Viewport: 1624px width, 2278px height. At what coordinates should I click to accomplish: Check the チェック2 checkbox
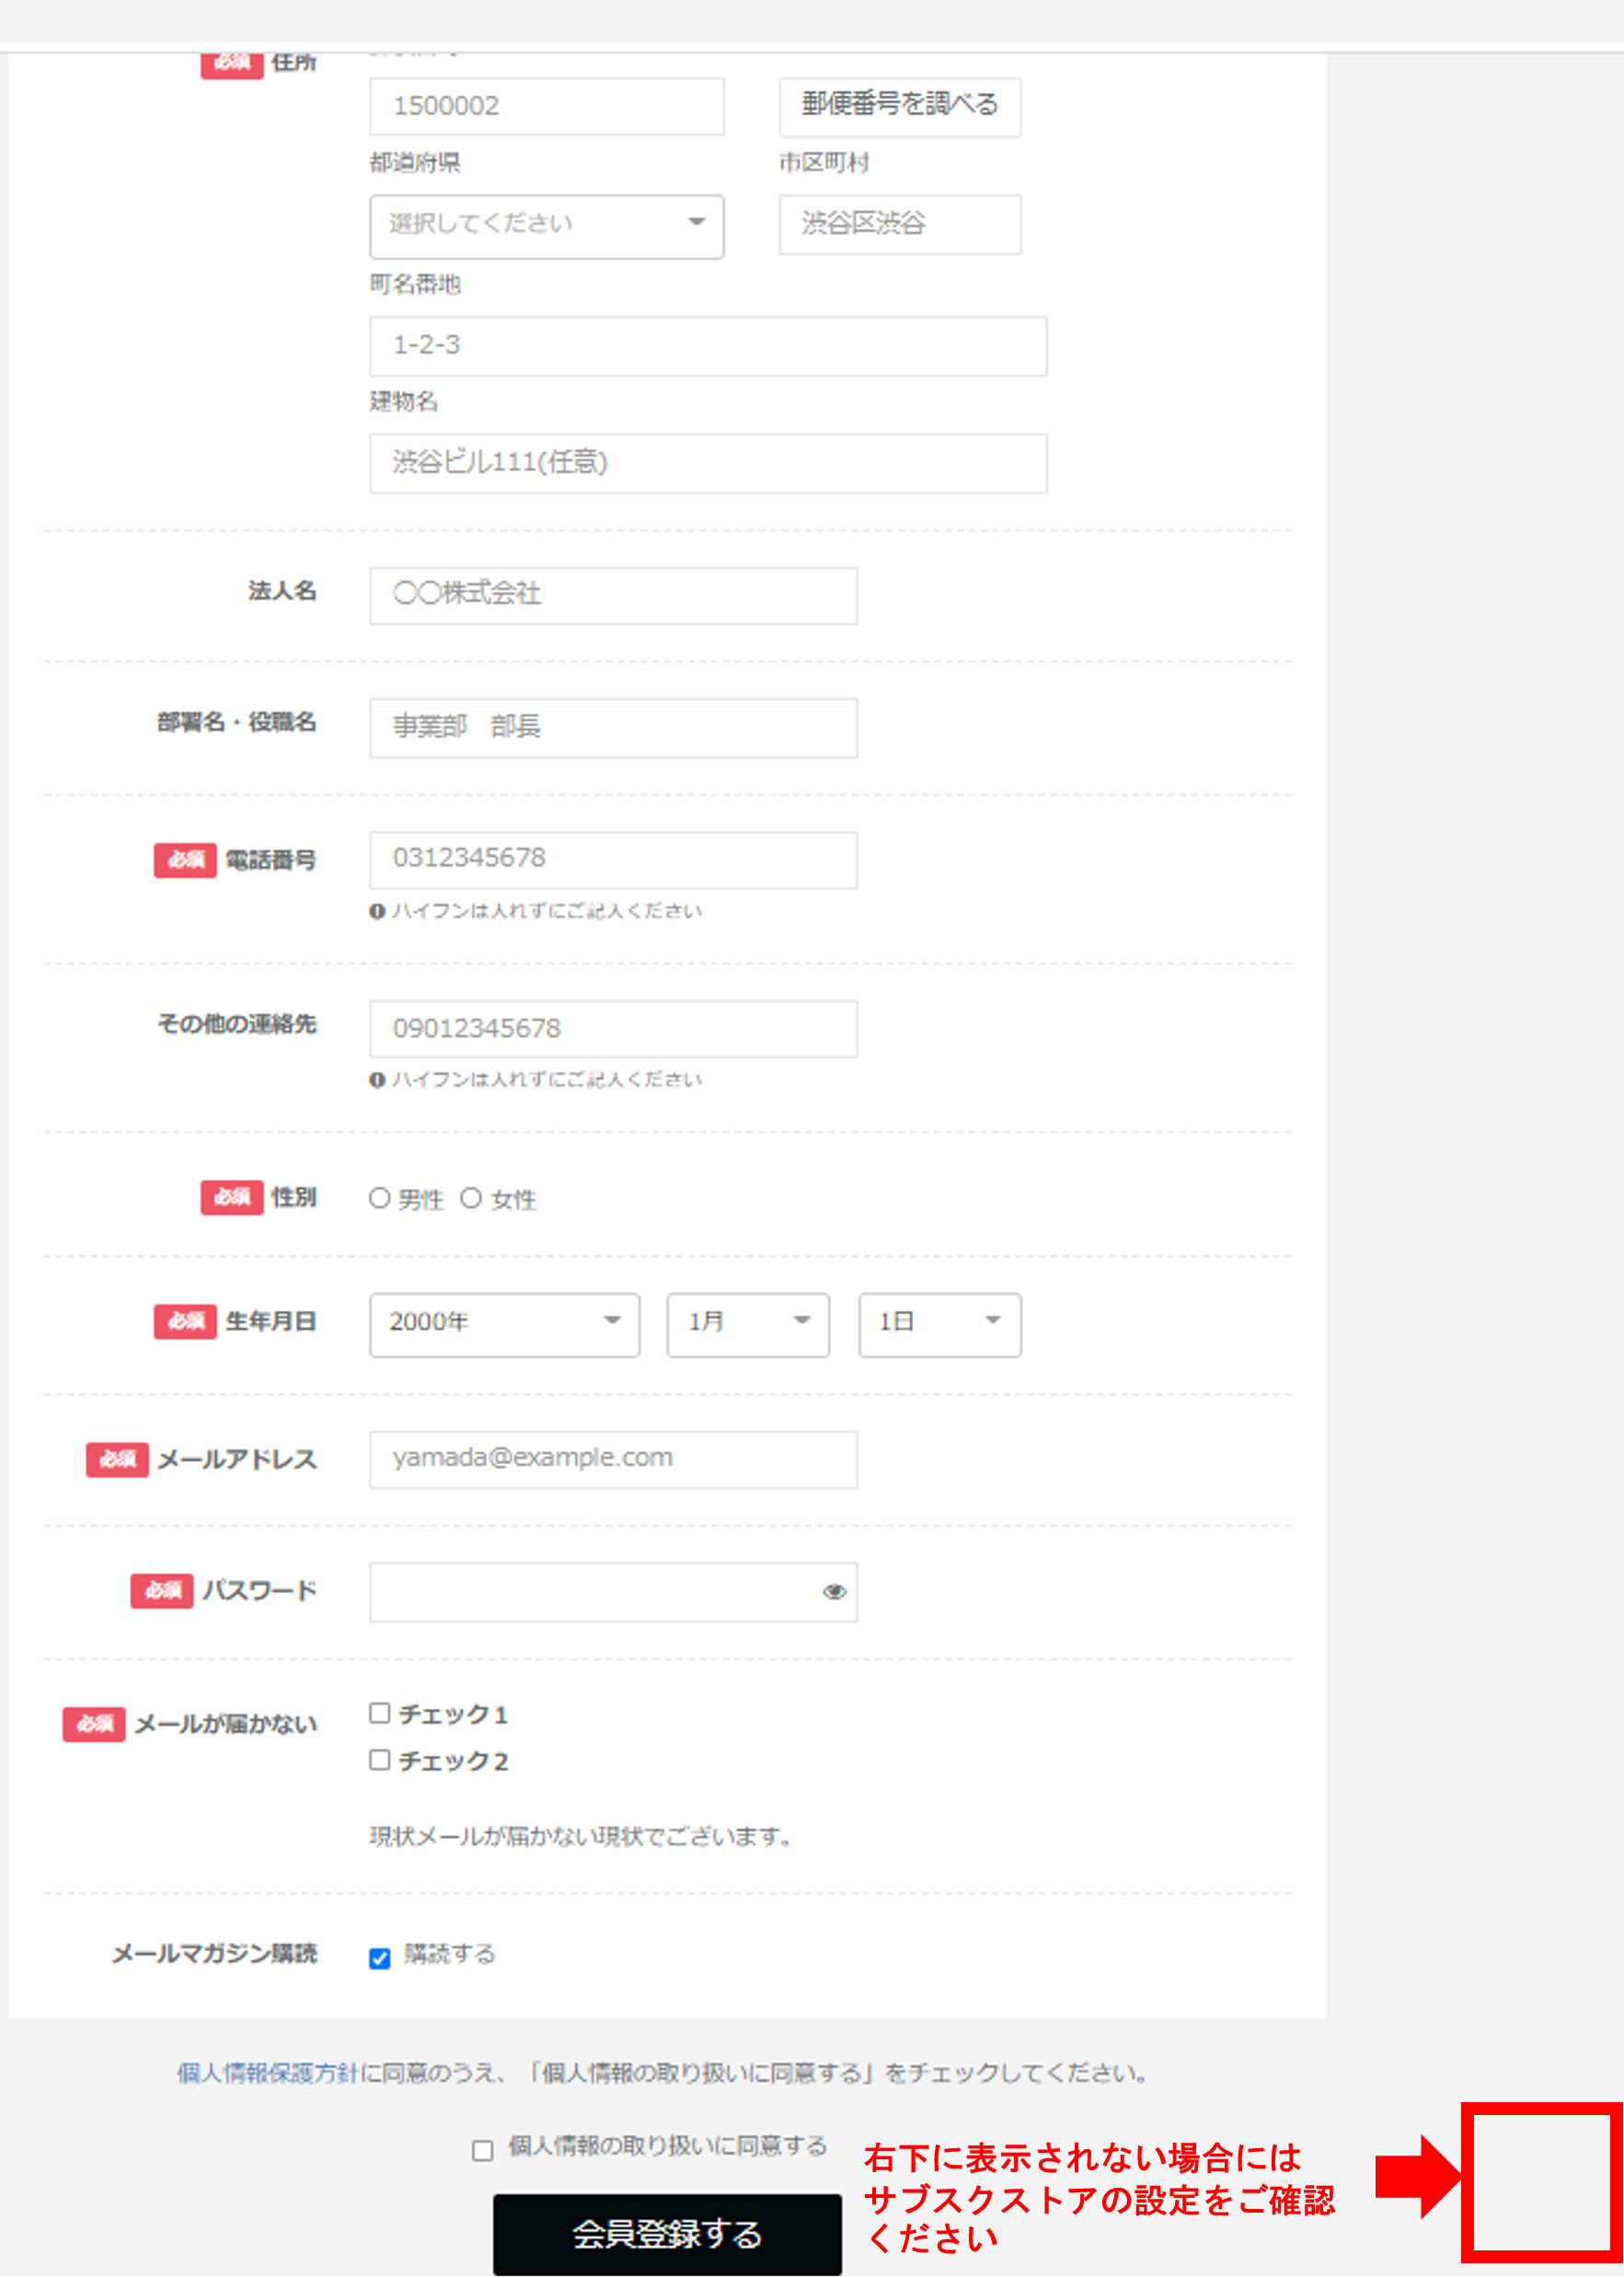(x=380, y=1760)
